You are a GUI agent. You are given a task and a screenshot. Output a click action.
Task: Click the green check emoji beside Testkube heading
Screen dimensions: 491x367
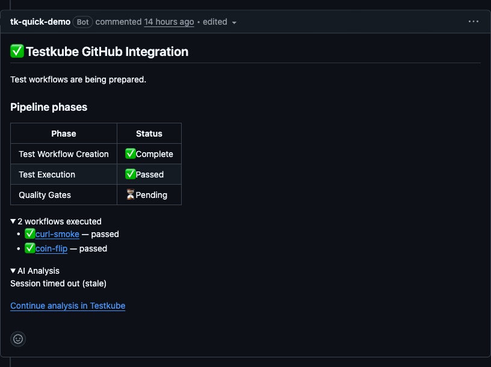17,51
